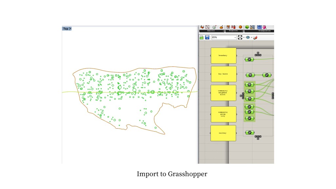Open the 85% zoom level dropdown

[x=235, y=37]
